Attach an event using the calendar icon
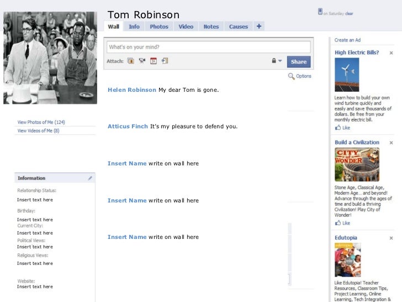The image size is (402, 302). 154,61
